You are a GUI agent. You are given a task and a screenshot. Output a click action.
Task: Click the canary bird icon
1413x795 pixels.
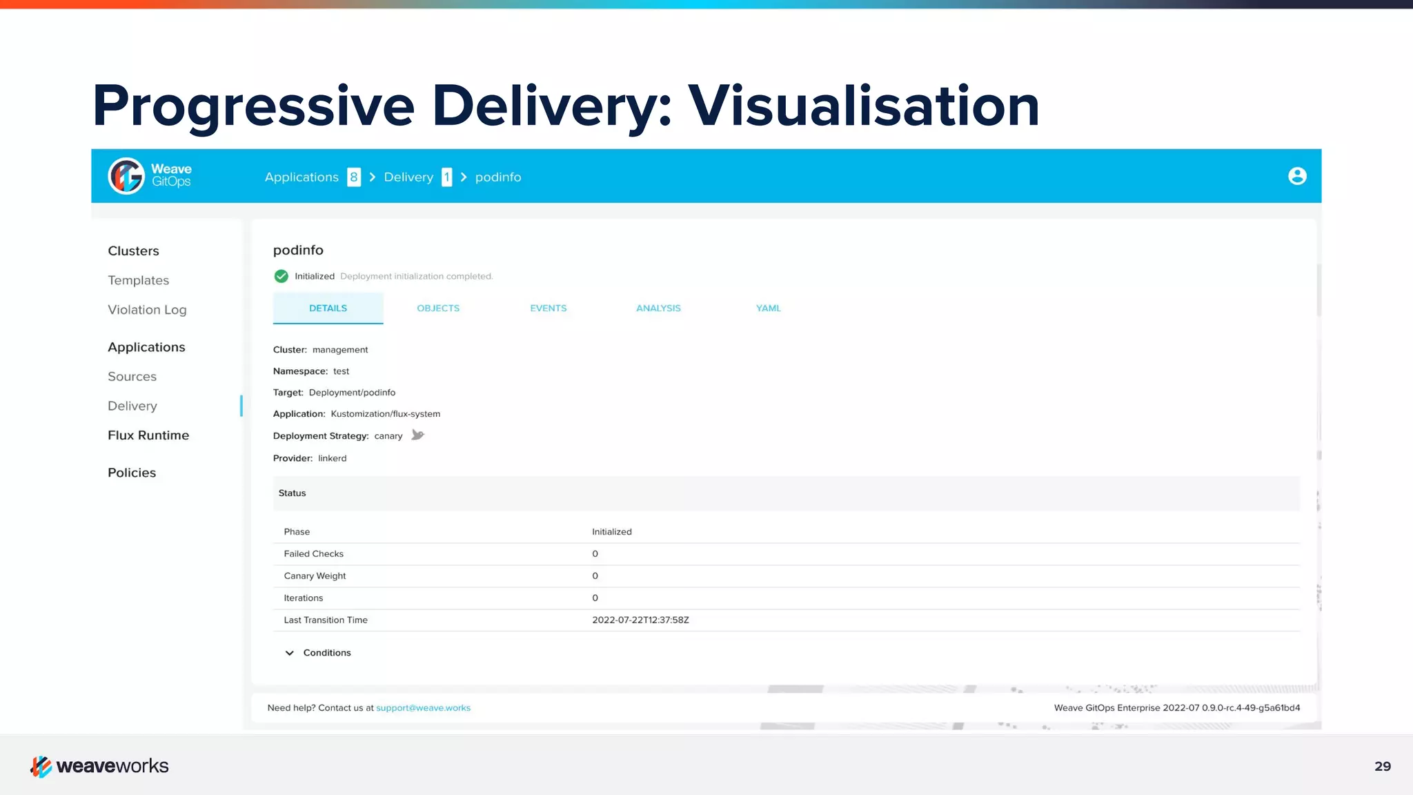click(x=417, y=435)
